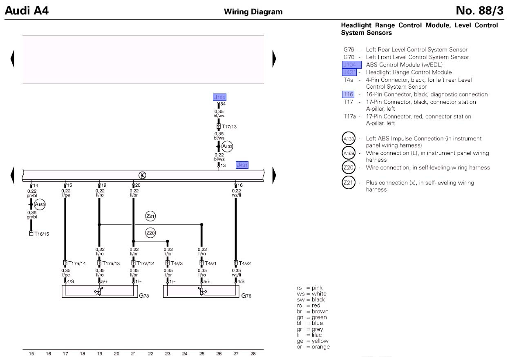The width and height of the screenshot is (510, 357).
Task: Select the A159 circle in the wiring diagram
Action: tap(40, 205)
